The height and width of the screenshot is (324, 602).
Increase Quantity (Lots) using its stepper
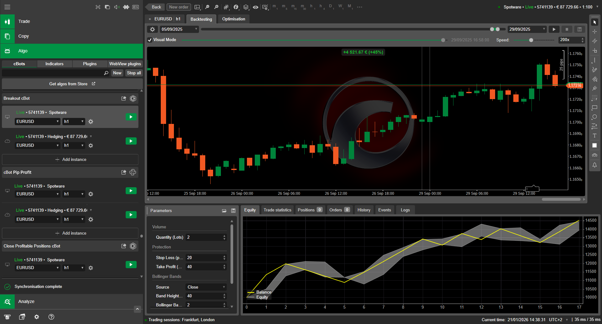point(224,236)
